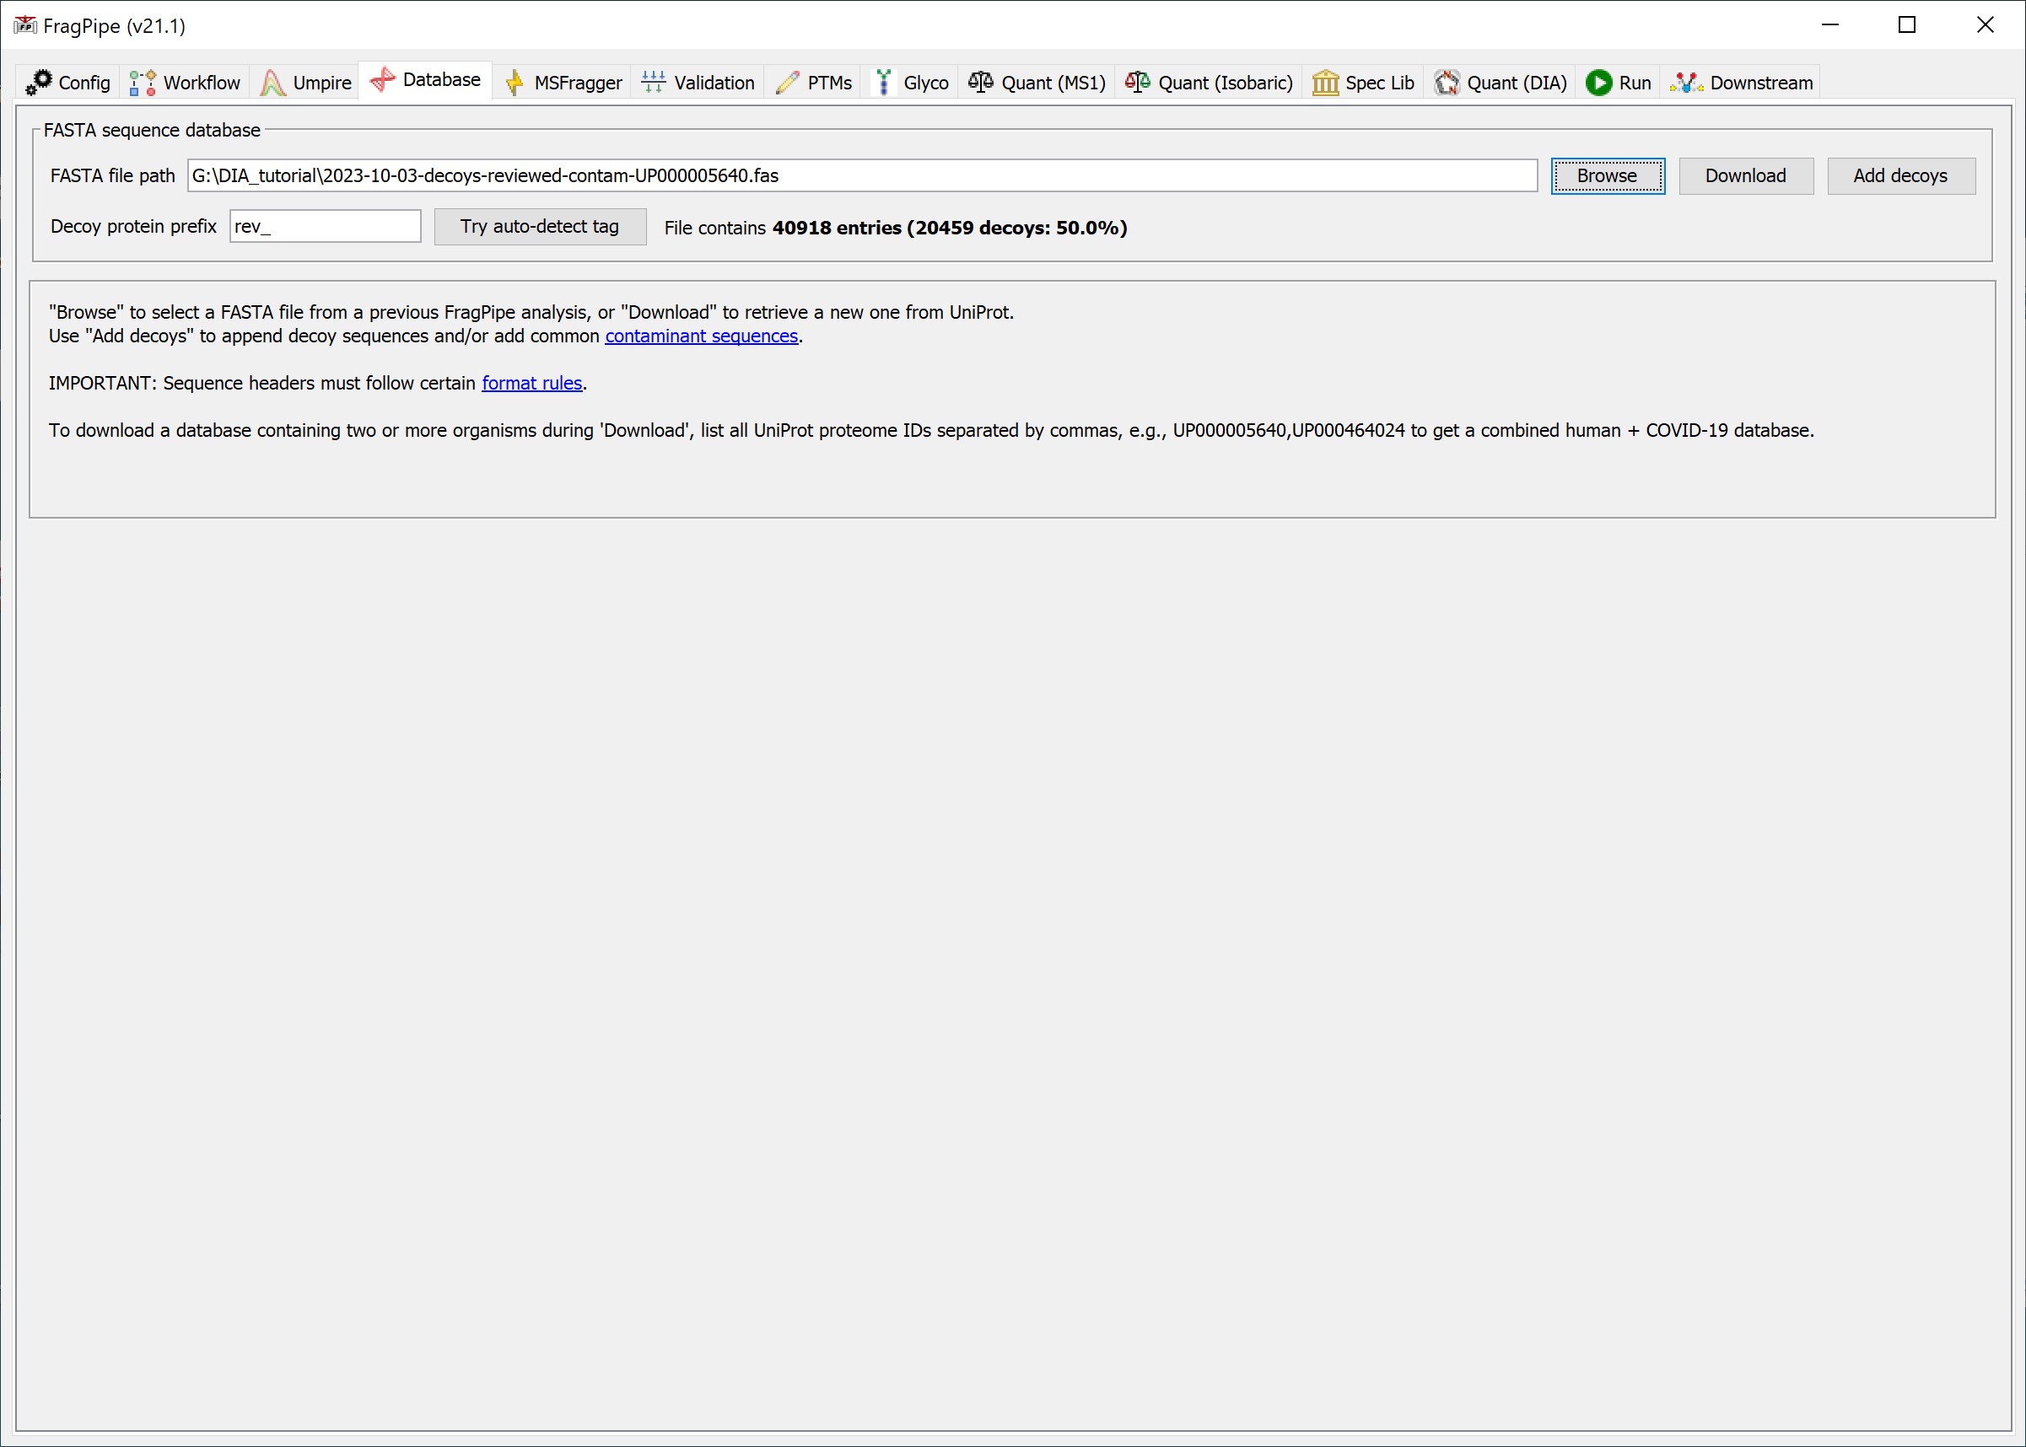Viewport: 2026px width, 1447px height.
Task: Open the Spec Lib building icon
Action: point(1325,83)
